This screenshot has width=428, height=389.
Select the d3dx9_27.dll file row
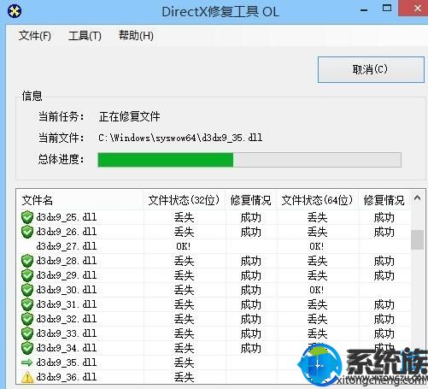tap(214, 246)
